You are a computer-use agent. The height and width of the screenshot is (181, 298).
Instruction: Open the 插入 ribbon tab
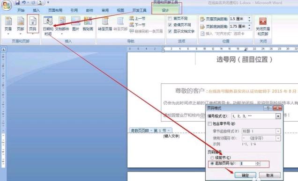point(36,10)
